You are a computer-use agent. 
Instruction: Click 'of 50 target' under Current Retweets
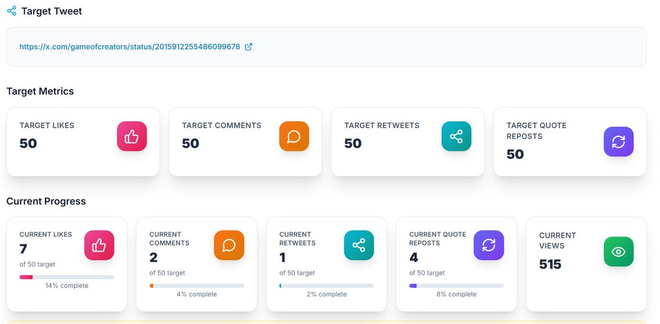coord(297,273)
